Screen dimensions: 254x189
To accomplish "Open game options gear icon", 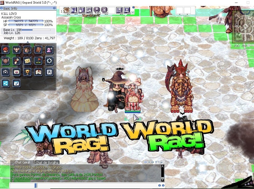I will coord(49,61).
